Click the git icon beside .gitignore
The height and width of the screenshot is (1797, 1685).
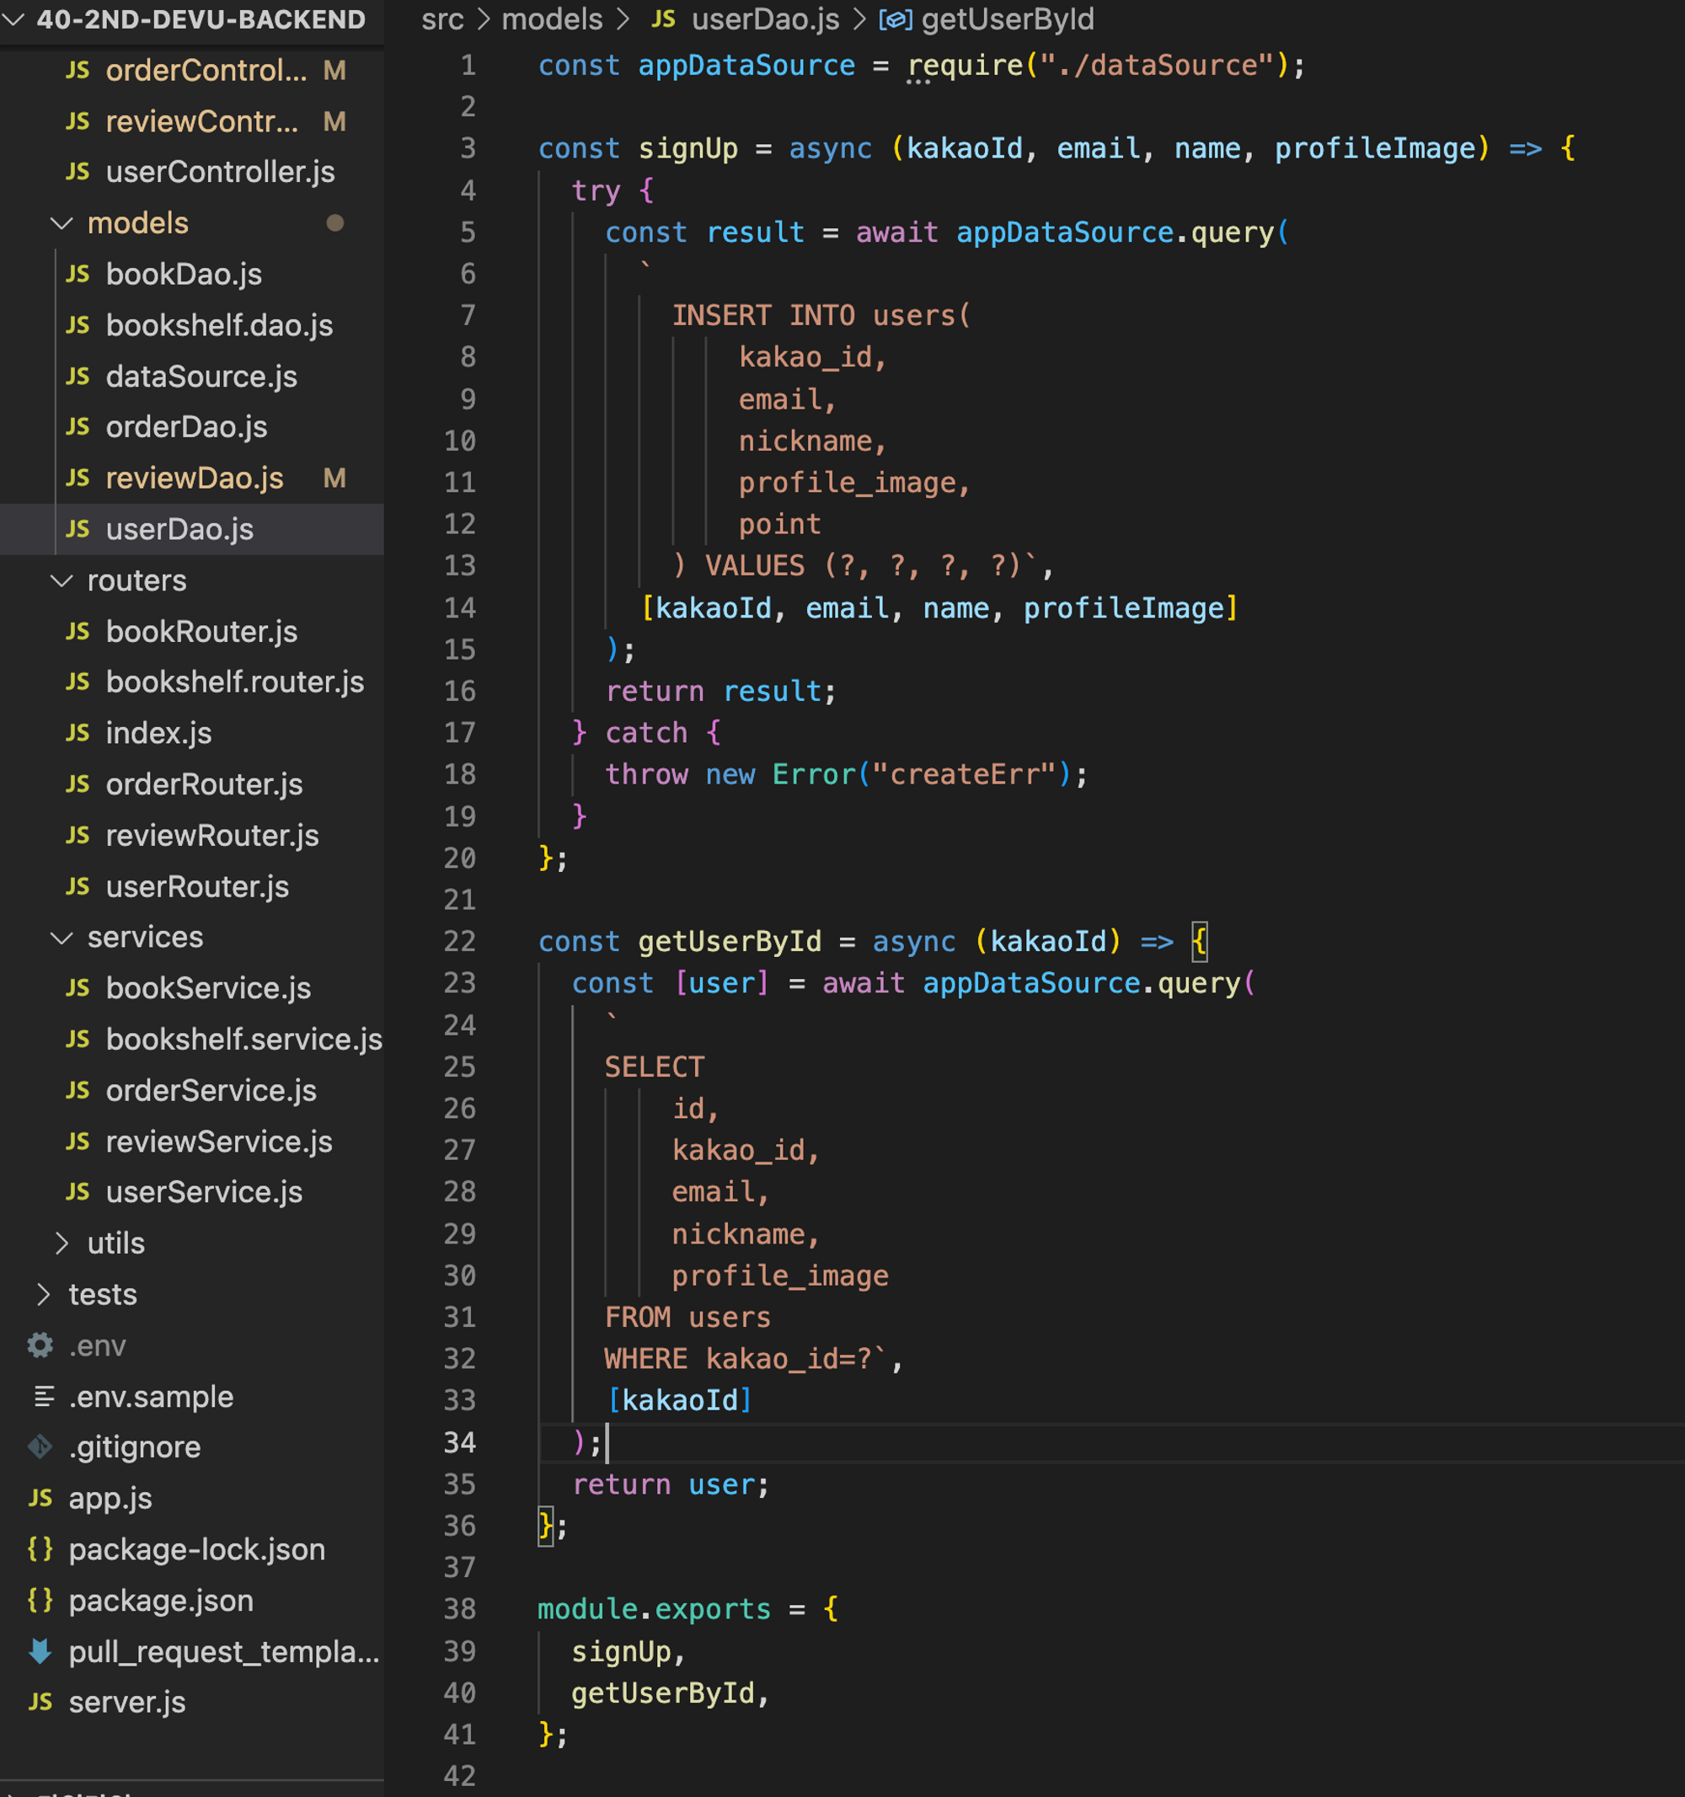point(40,1447)
